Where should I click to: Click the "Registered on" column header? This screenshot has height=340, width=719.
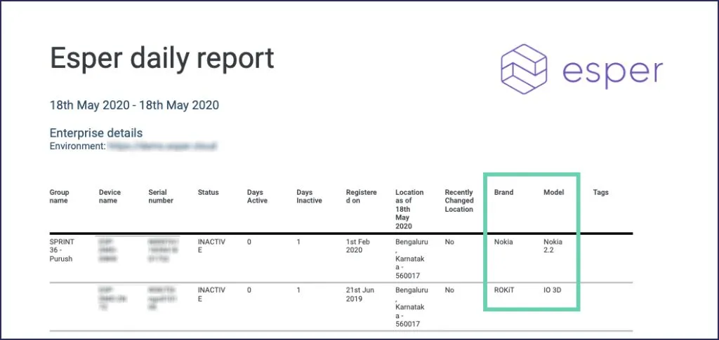362,196
